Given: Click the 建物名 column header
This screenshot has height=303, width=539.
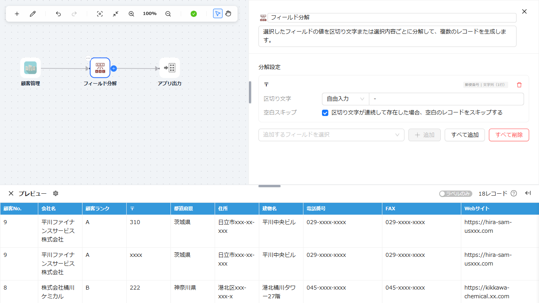Looking at the screenshot, I should 281,209.
